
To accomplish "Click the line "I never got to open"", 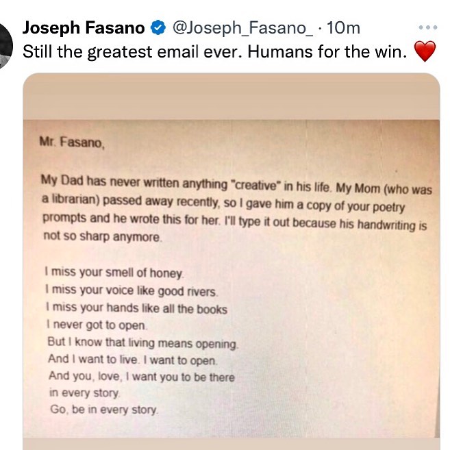I will [x=95, y=325].
